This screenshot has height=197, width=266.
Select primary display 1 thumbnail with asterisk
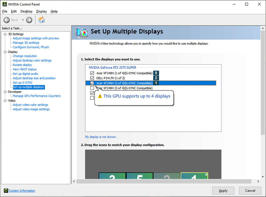coord(195,176)
